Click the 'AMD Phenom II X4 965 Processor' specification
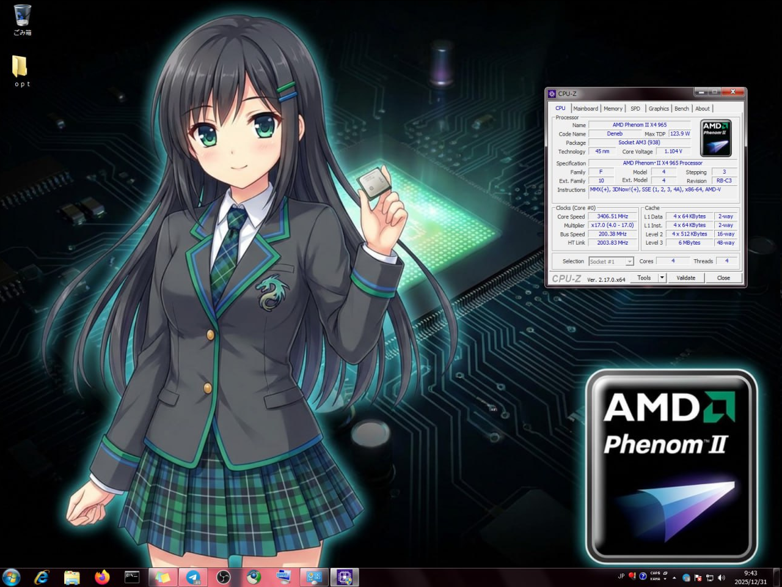This screenshot has height=587, width=782. point(663,163)
